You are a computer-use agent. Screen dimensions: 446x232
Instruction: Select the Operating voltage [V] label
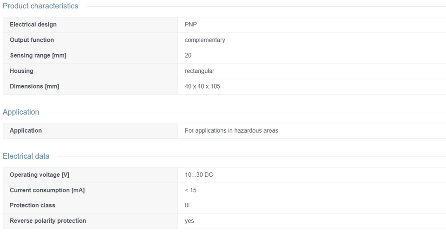point(39,174)
